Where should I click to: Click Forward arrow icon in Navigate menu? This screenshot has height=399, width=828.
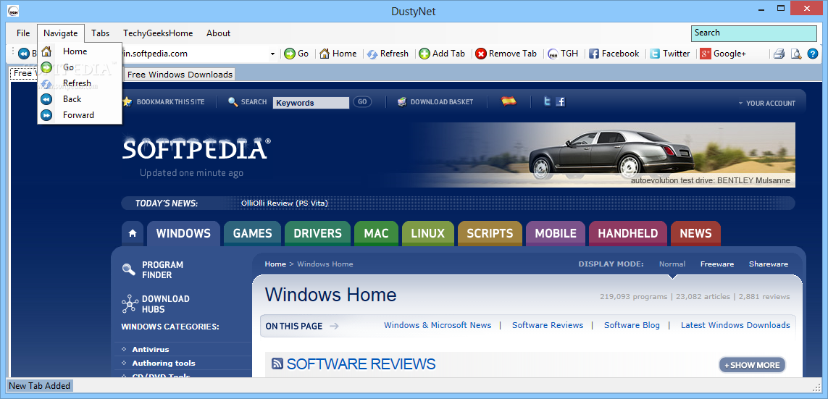pos(46,115)
